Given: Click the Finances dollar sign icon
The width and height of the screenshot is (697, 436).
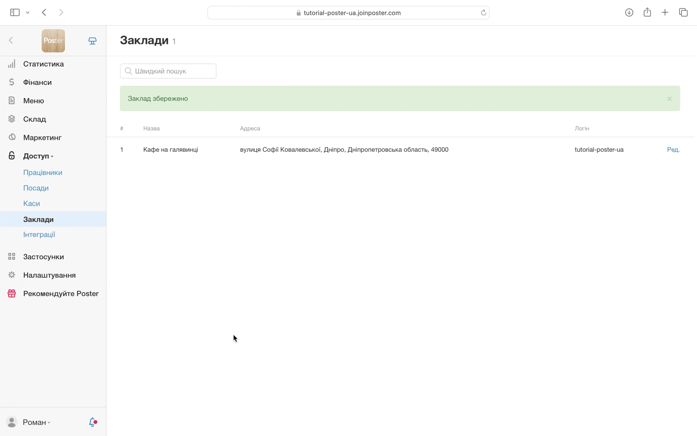Looking at the screenshot, I should (12, 82).
